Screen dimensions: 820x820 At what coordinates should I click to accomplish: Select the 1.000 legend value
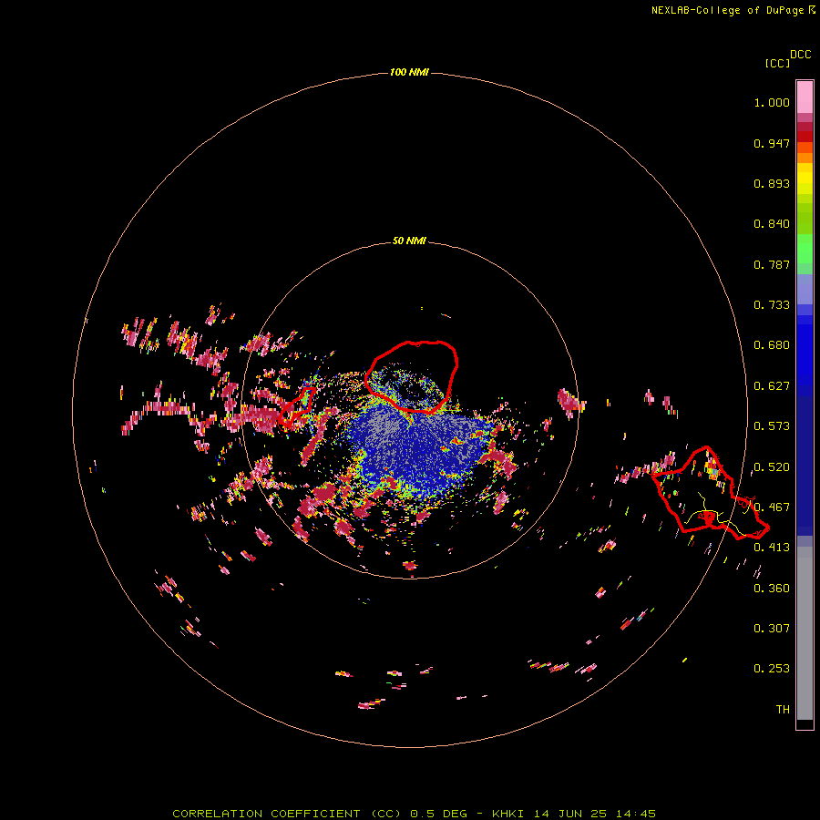tap(772, 102)
